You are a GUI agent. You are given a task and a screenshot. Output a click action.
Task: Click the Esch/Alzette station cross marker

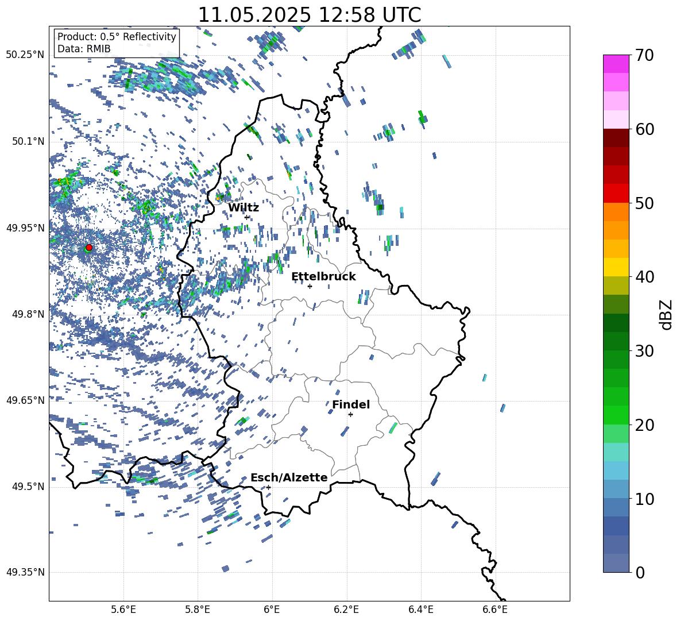[268, 487]
